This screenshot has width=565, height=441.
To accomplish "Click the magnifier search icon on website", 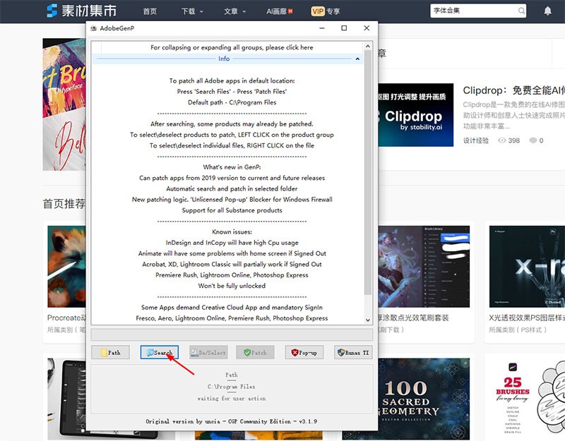I will [521, 11].
